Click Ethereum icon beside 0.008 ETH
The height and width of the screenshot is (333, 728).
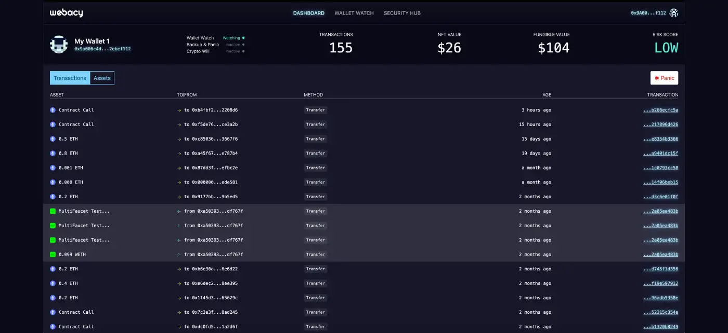click(53, 183)
